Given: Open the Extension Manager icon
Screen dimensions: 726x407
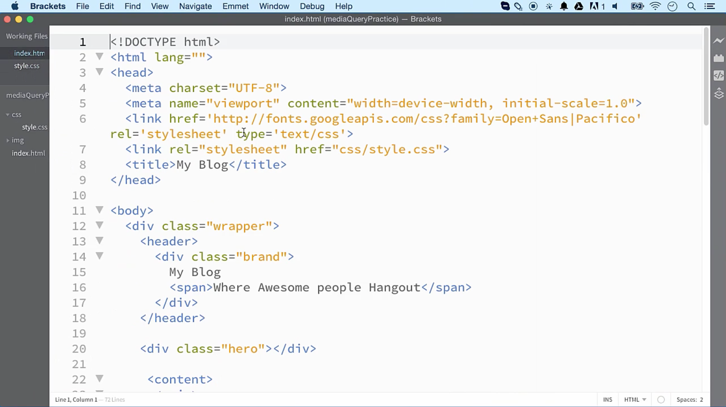Looking at the screenshot, I should pos(719,58).
